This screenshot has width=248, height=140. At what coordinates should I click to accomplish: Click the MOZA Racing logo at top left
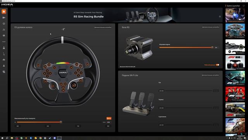pos(7,5)
